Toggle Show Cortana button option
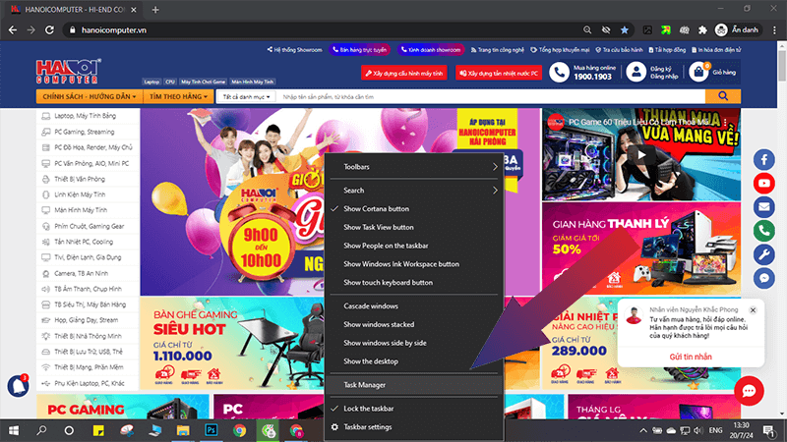Screen dimensions: 787x442 415,208
